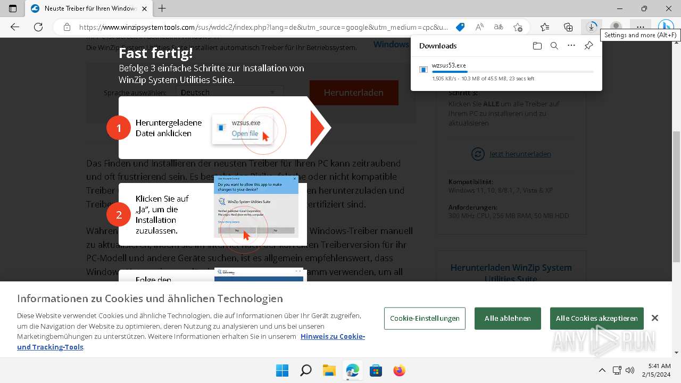Pin the Downloads panel
The width and height of the screenshot is (681, 383).
pyautogui.click(x=588, y=46)
